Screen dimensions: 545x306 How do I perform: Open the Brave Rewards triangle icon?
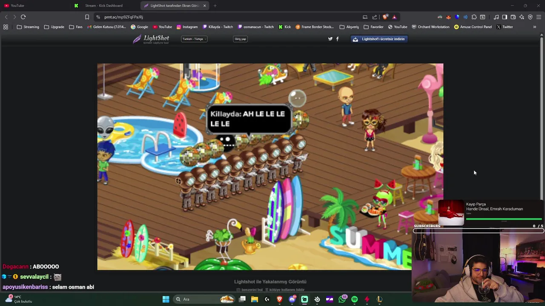tap(394, 17)
